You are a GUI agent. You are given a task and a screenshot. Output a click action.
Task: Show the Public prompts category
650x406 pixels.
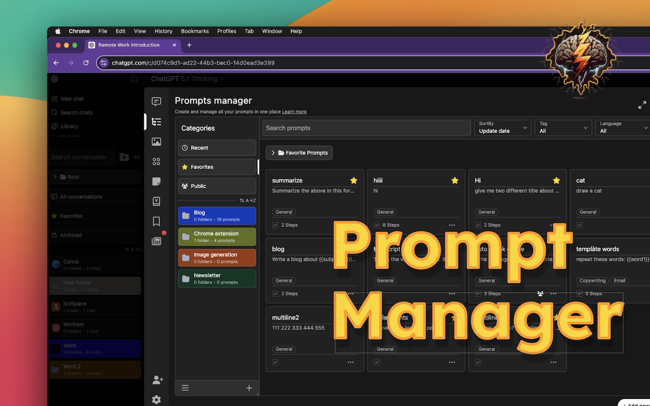point(217,186)
